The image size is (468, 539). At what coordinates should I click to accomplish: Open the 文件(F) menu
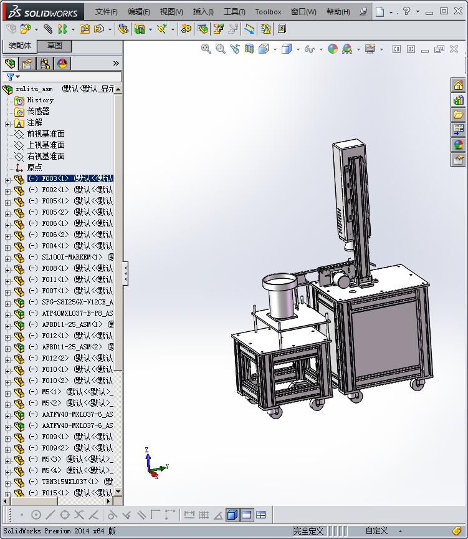pyautogui.click(x=106, y=12)
